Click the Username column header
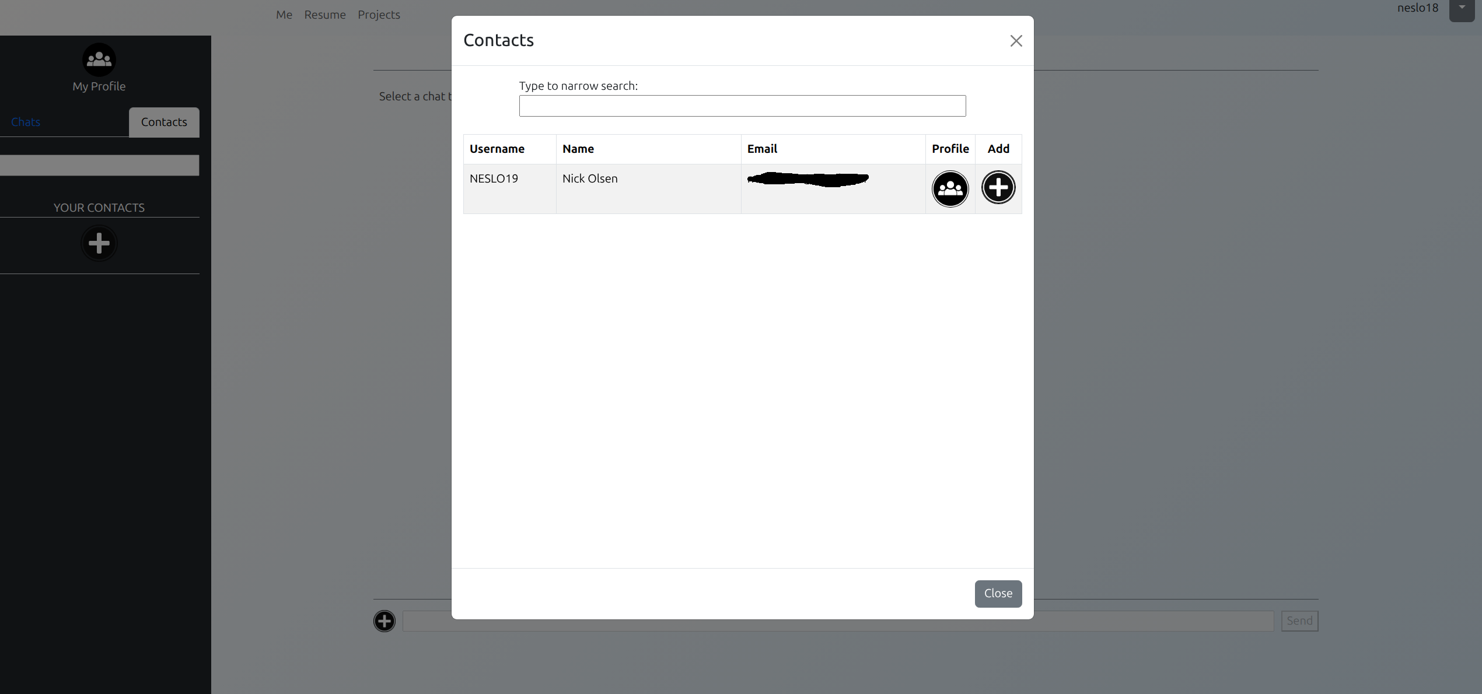Screen dimensions: 1482x694 click(497, 149)
